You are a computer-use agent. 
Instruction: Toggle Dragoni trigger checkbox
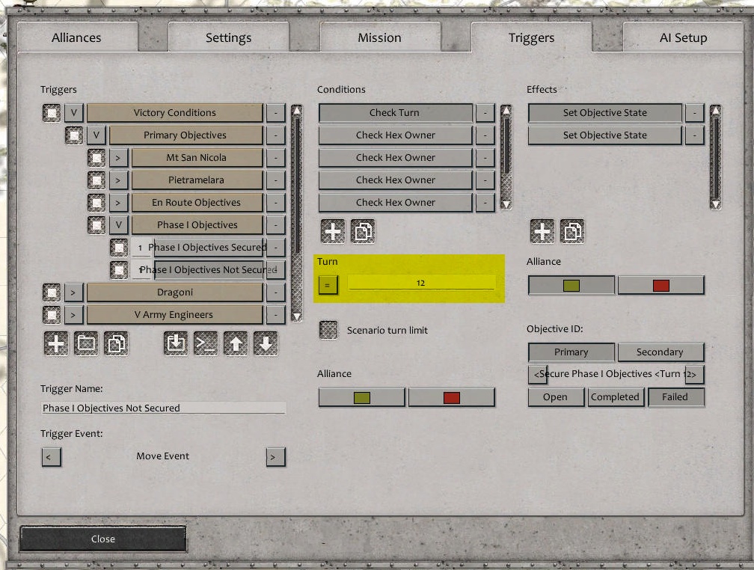tap(52, 292)
